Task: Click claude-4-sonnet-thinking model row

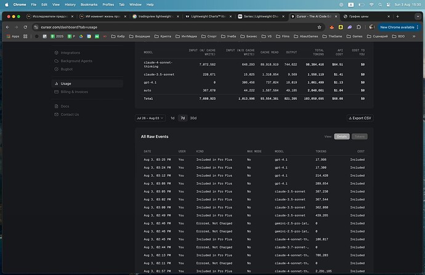Action: pyautogui.click(x=254, y=65)
